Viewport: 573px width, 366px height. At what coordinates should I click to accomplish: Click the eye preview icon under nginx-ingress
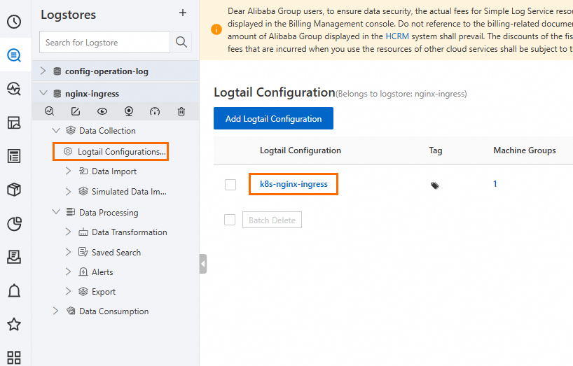(x=102, y=111)
